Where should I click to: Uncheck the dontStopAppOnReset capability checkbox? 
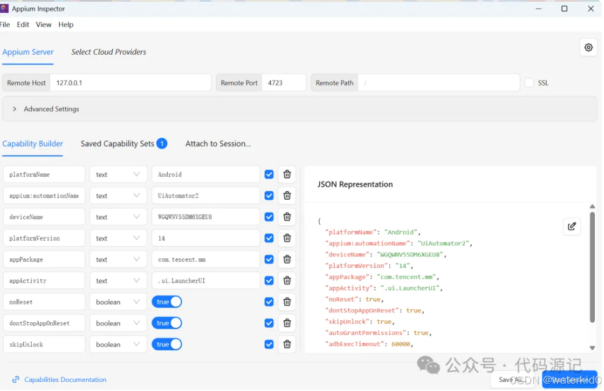point(270,324)
